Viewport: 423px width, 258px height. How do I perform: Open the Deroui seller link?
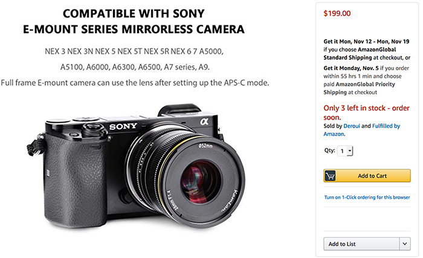pyautogui.click(x=352, y=126)
